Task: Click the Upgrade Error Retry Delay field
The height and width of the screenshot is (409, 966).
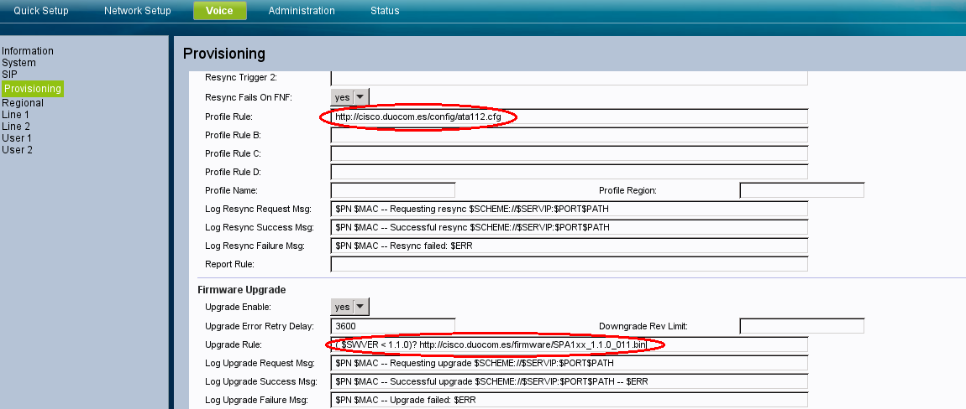Action: (392, 326)
